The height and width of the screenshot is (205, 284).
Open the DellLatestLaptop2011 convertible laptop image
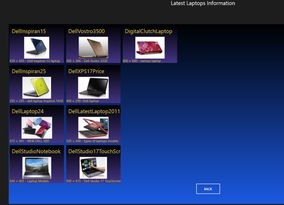point(93,128)
